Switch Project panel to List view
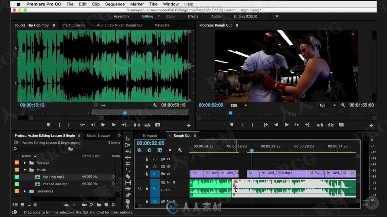The height and width of the screenshot is (217, 387). 15,205
